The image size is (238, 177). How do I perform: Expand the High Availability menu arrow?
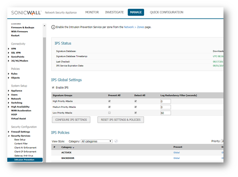pos(9,107)
